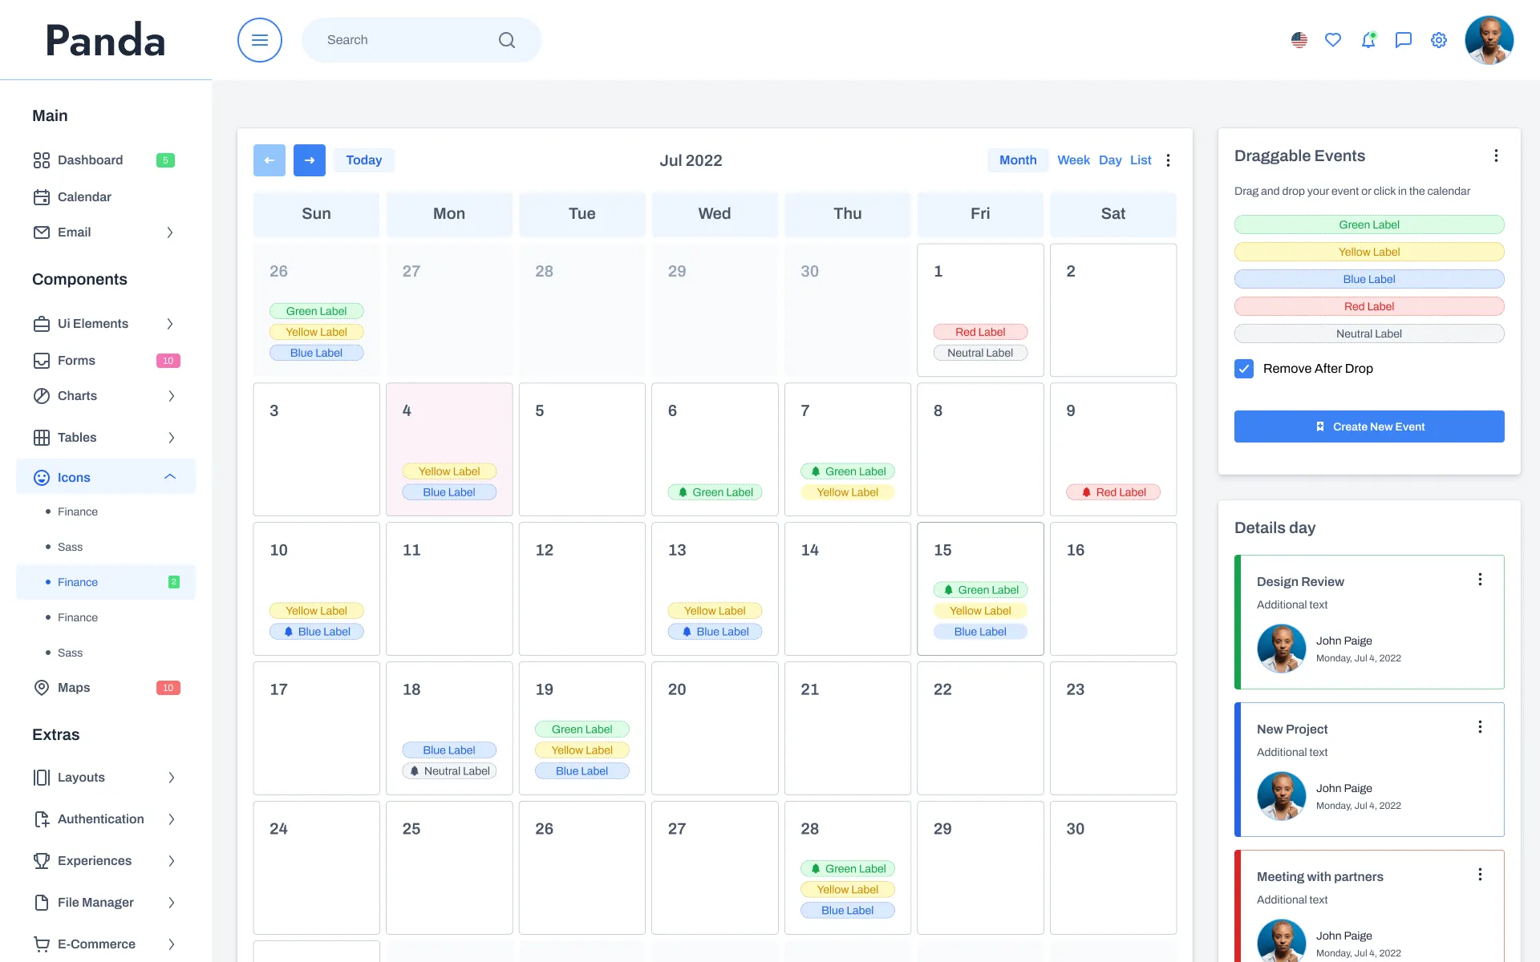The width and height of the screenshot is (1540, 962).
Task: Open options menu on New Project event
Action: [x=1480, y=726]
